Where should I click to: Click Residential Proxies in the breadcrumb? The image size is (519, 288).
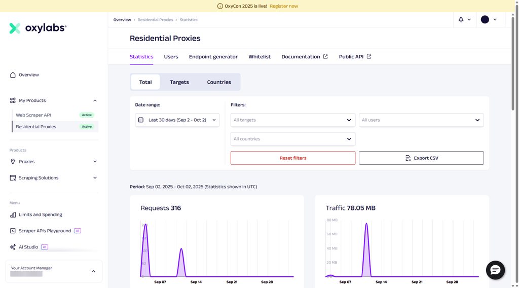[155, 20]
